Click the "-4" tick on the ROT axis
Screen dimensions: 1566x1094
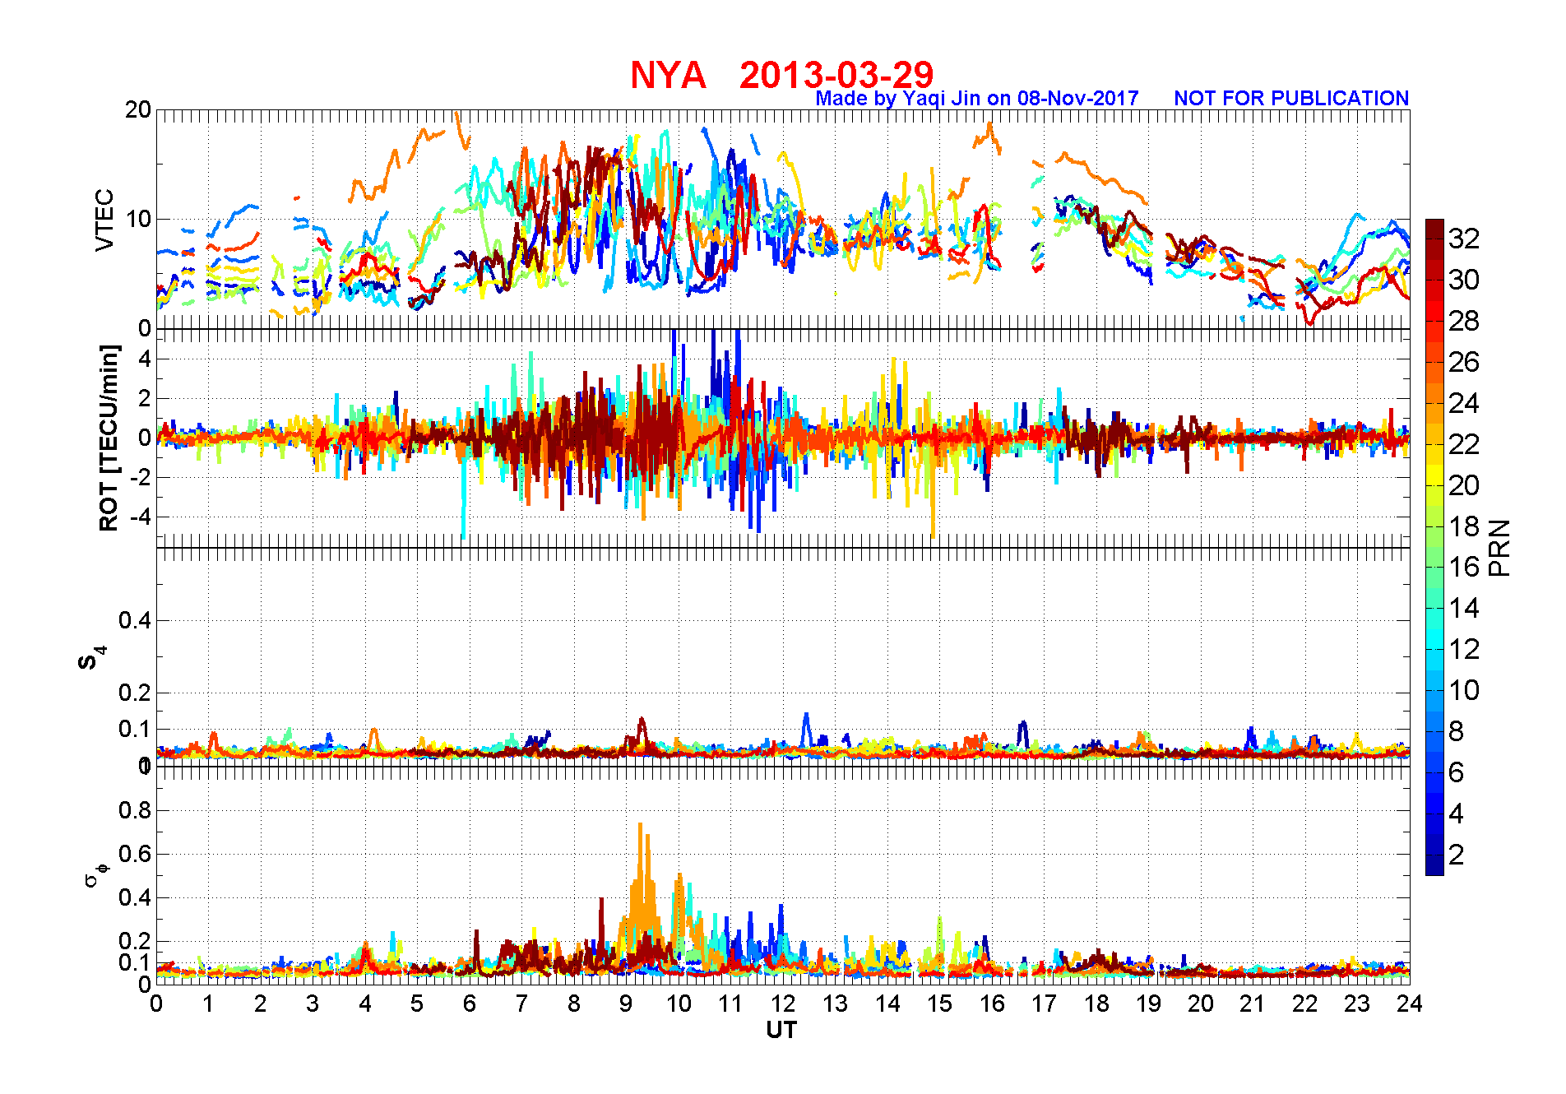tap(141, 517)
